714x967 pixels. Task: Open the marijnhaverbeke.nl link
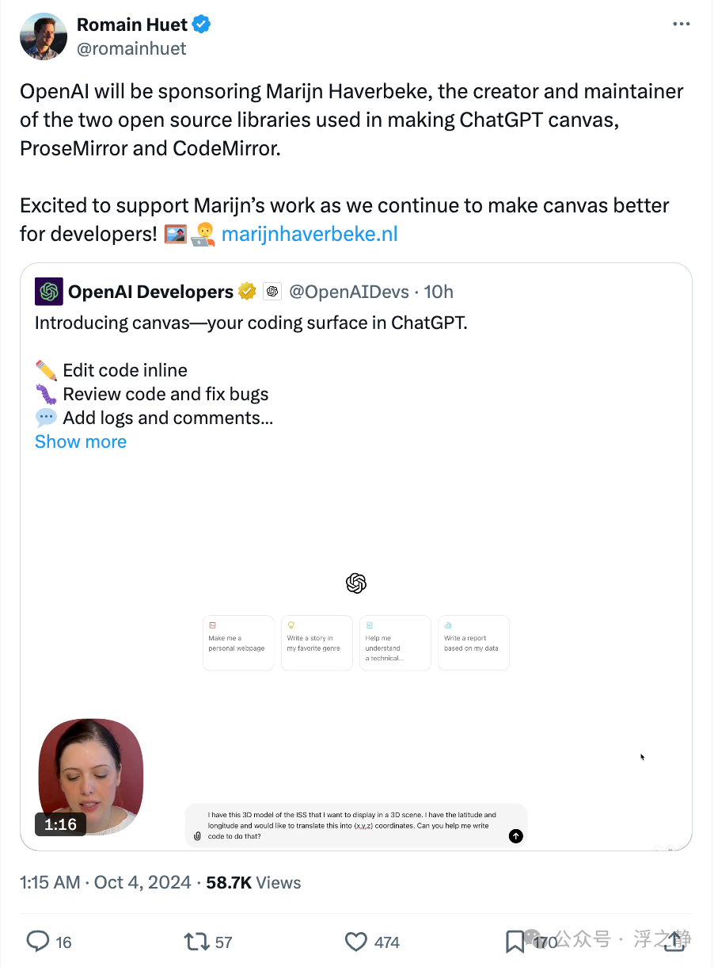[310, 234]
